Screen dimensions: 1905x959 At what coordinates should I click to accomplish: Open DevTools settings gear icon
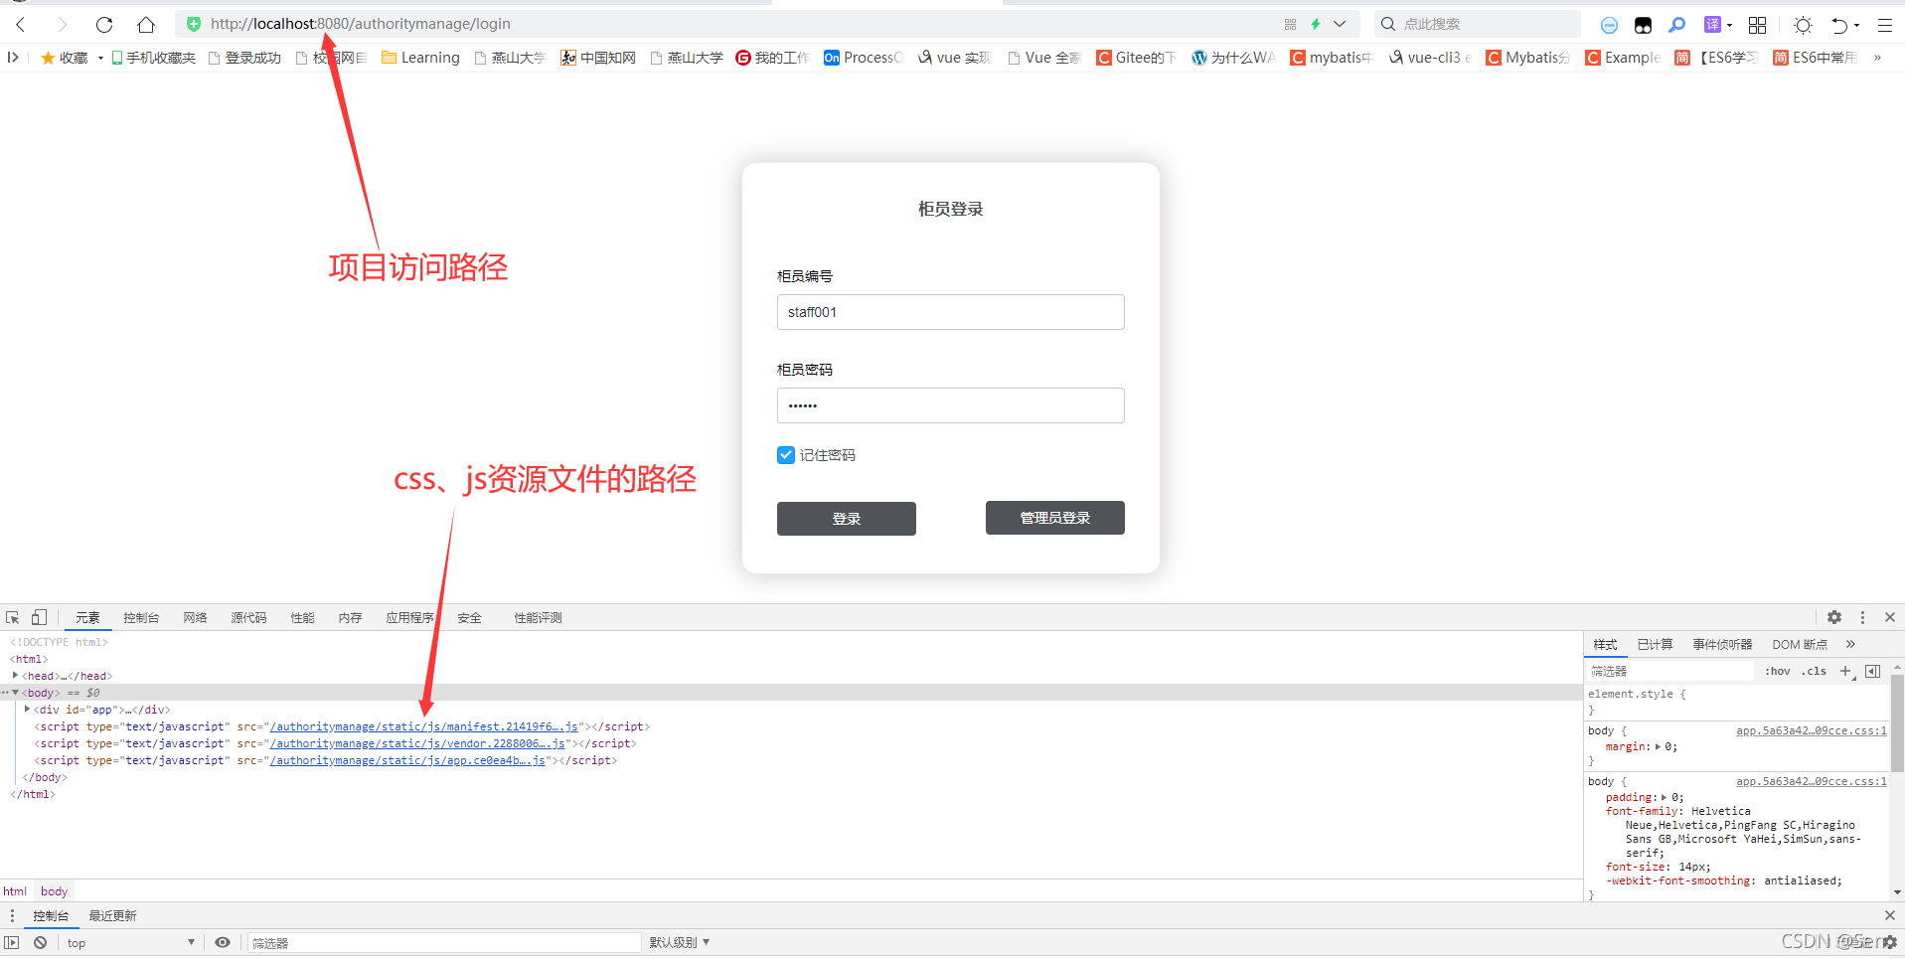1834,617
